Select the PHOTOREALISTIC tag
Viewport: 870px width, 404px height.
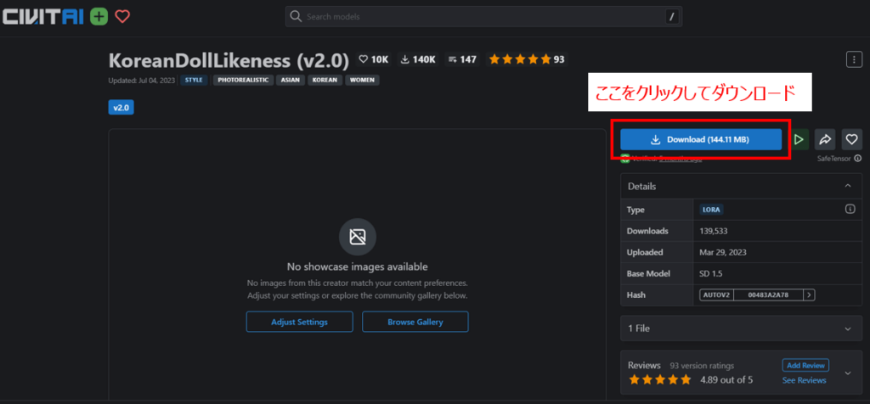(x=244, y=81)
